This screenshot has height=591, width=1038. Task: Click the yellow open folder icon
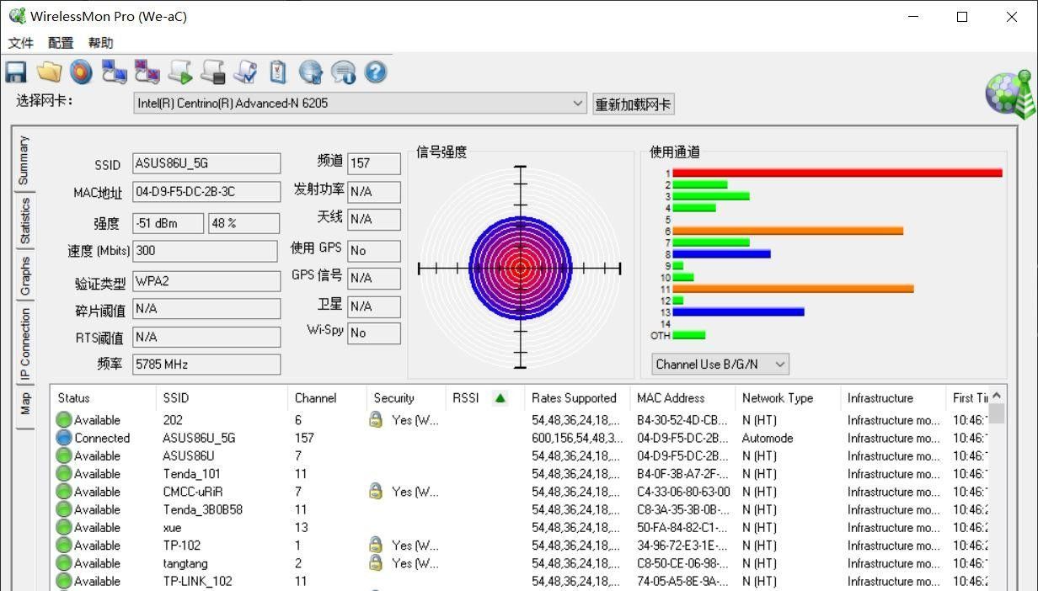pyautogui.click(x=49, y=72)
